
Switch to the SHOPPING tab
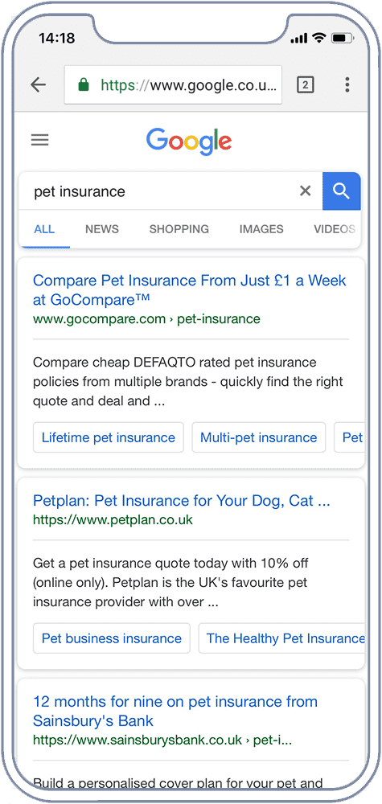click(179, 229)
